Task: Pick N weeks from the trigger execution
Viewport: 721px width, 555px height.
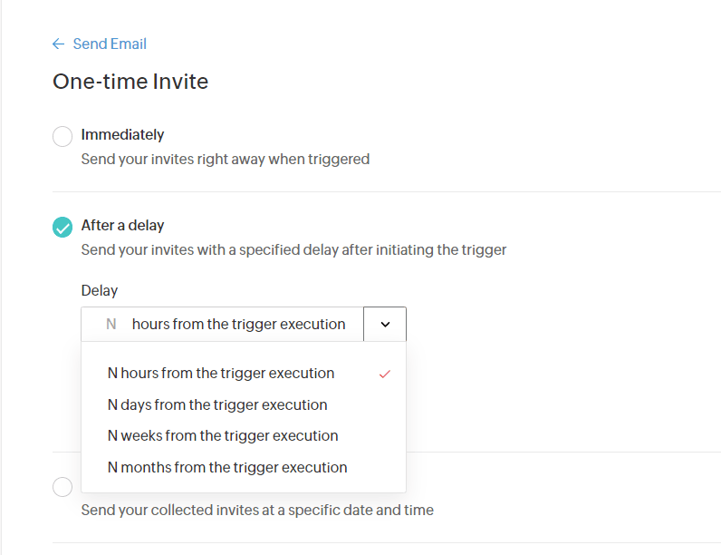Action: pos(223,435)
